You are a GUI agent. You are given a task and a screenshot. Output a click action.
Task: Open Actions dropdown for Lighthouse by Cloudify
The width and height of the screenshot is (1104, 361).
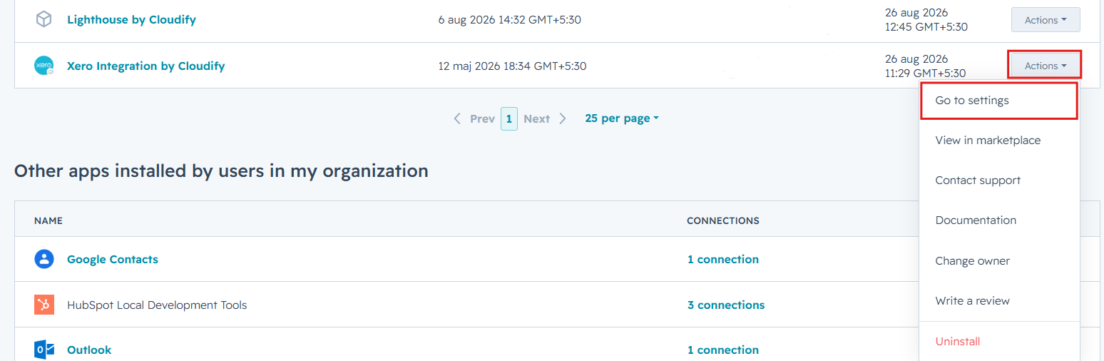(x=1046, y=20)
